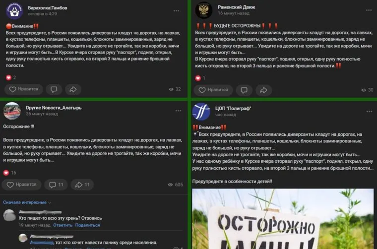377x249 pixels.
Task: Open the Барахолка|Тамбов group avatar
Action: 14,10
